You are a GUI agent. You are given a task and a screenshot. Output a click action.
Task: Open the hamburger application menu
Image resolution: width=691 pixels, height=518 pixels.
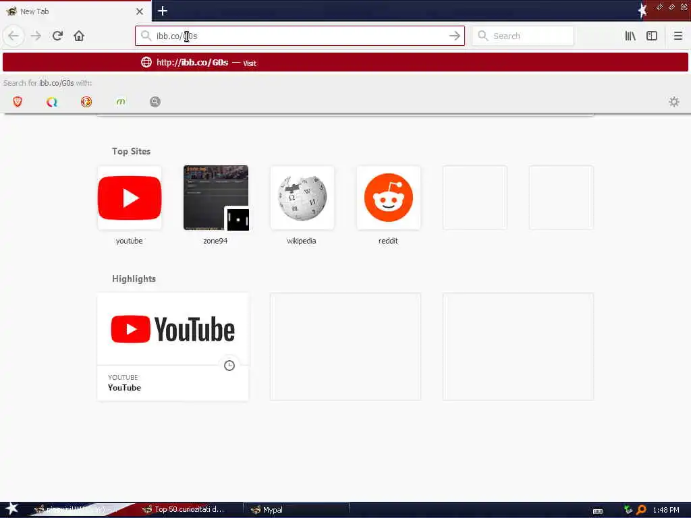point(678,36)
